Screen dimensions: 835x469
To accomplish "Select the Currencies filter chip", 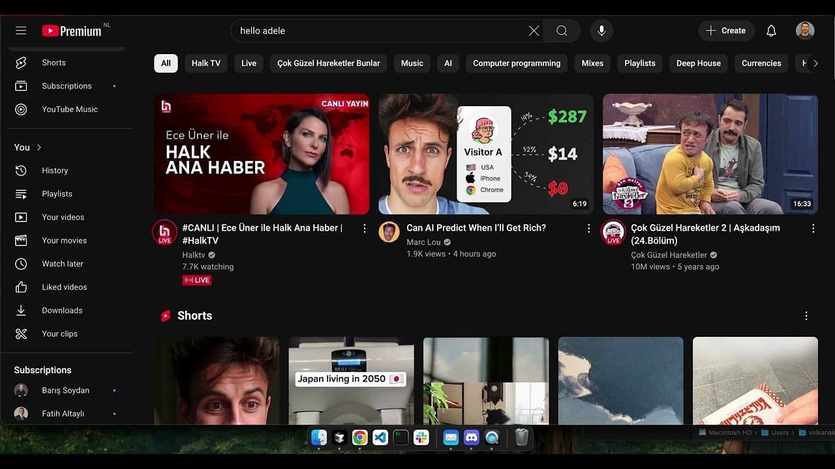I will tap(761, 63).
